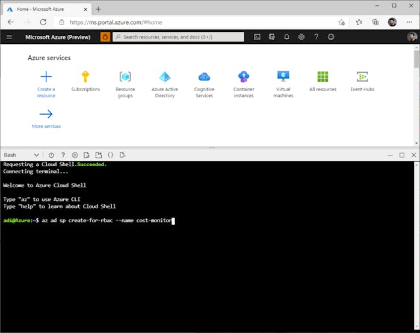420x333 pixels.
Task: Open the Azure account avatar menu
Action: pyautogui.click(x=412, y=37)
